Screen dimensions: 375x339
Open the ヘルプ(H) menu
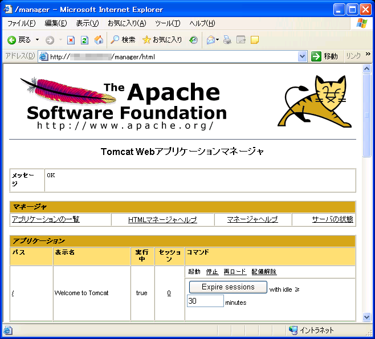tap(202, 23)
